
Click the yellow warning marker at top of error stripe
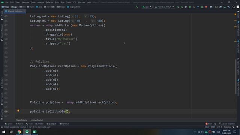click(x=235, y=14)
